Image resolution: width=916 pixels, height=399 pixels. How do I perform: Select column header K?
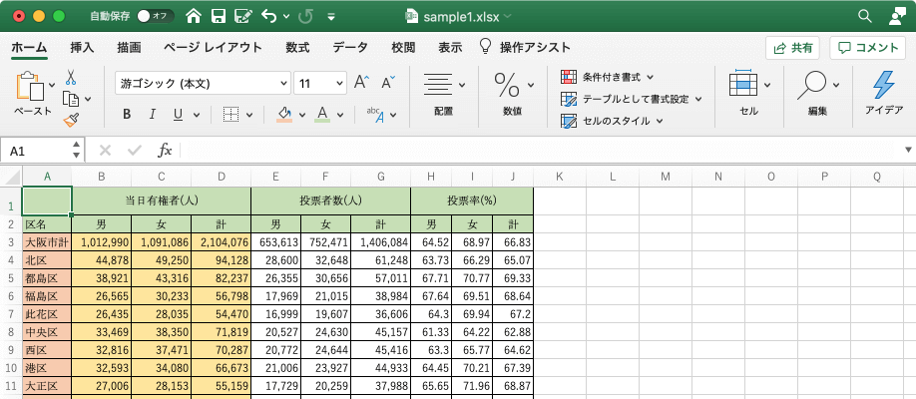pyautogui.click(x=560, y=177)
